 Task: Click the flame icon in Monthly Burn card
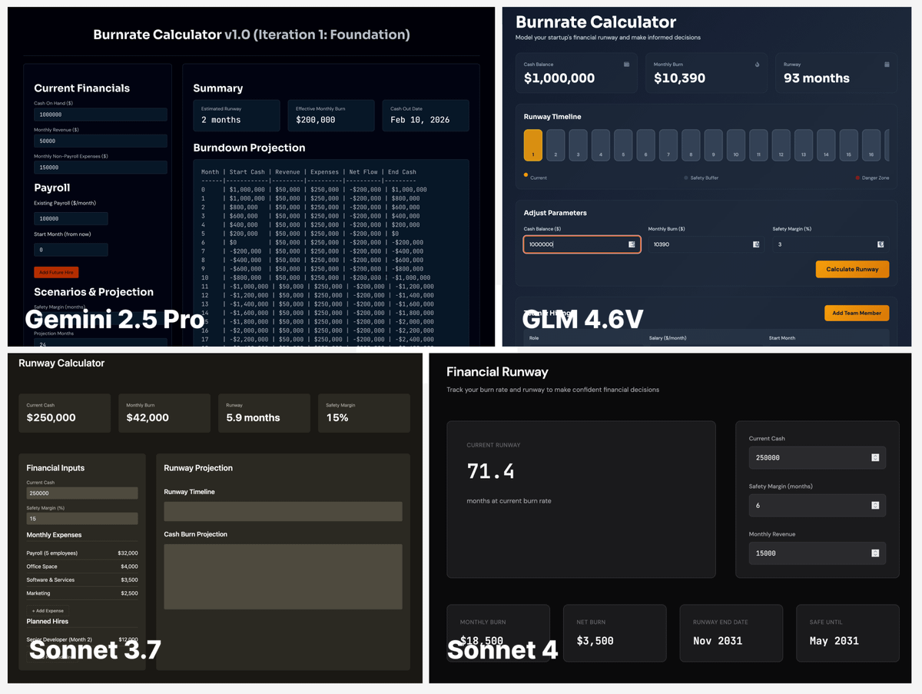coord(757,65)
